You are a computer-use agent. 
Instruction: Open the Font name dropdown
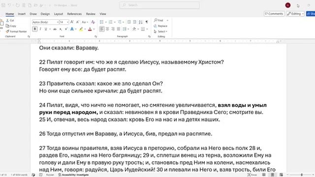58,22
